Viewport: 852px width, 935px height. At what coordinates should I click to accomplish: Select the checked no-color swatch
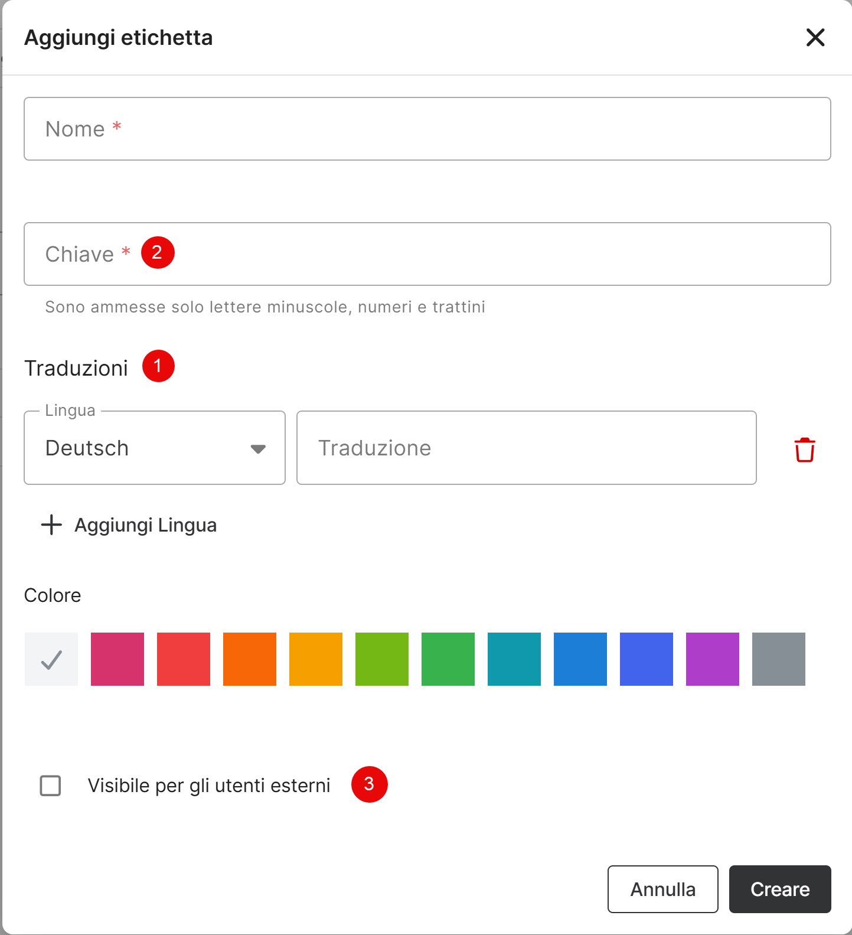(x=51, y=659)
